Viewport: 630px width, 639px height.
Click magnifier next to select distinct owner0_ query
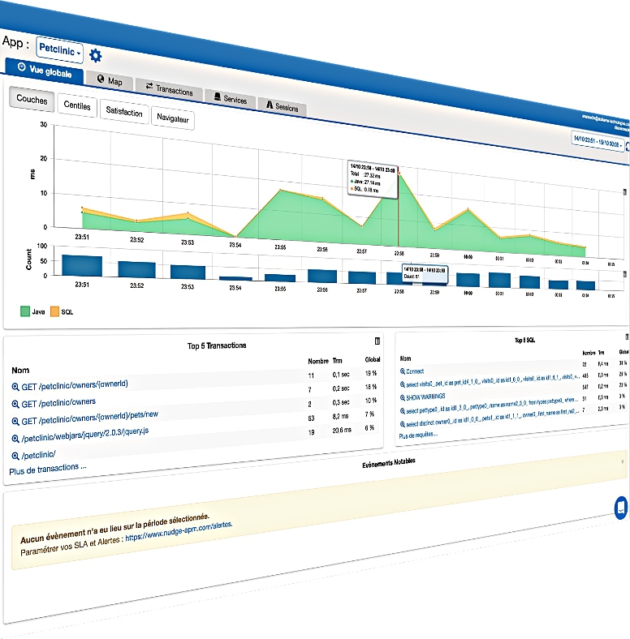pos(403,424)
